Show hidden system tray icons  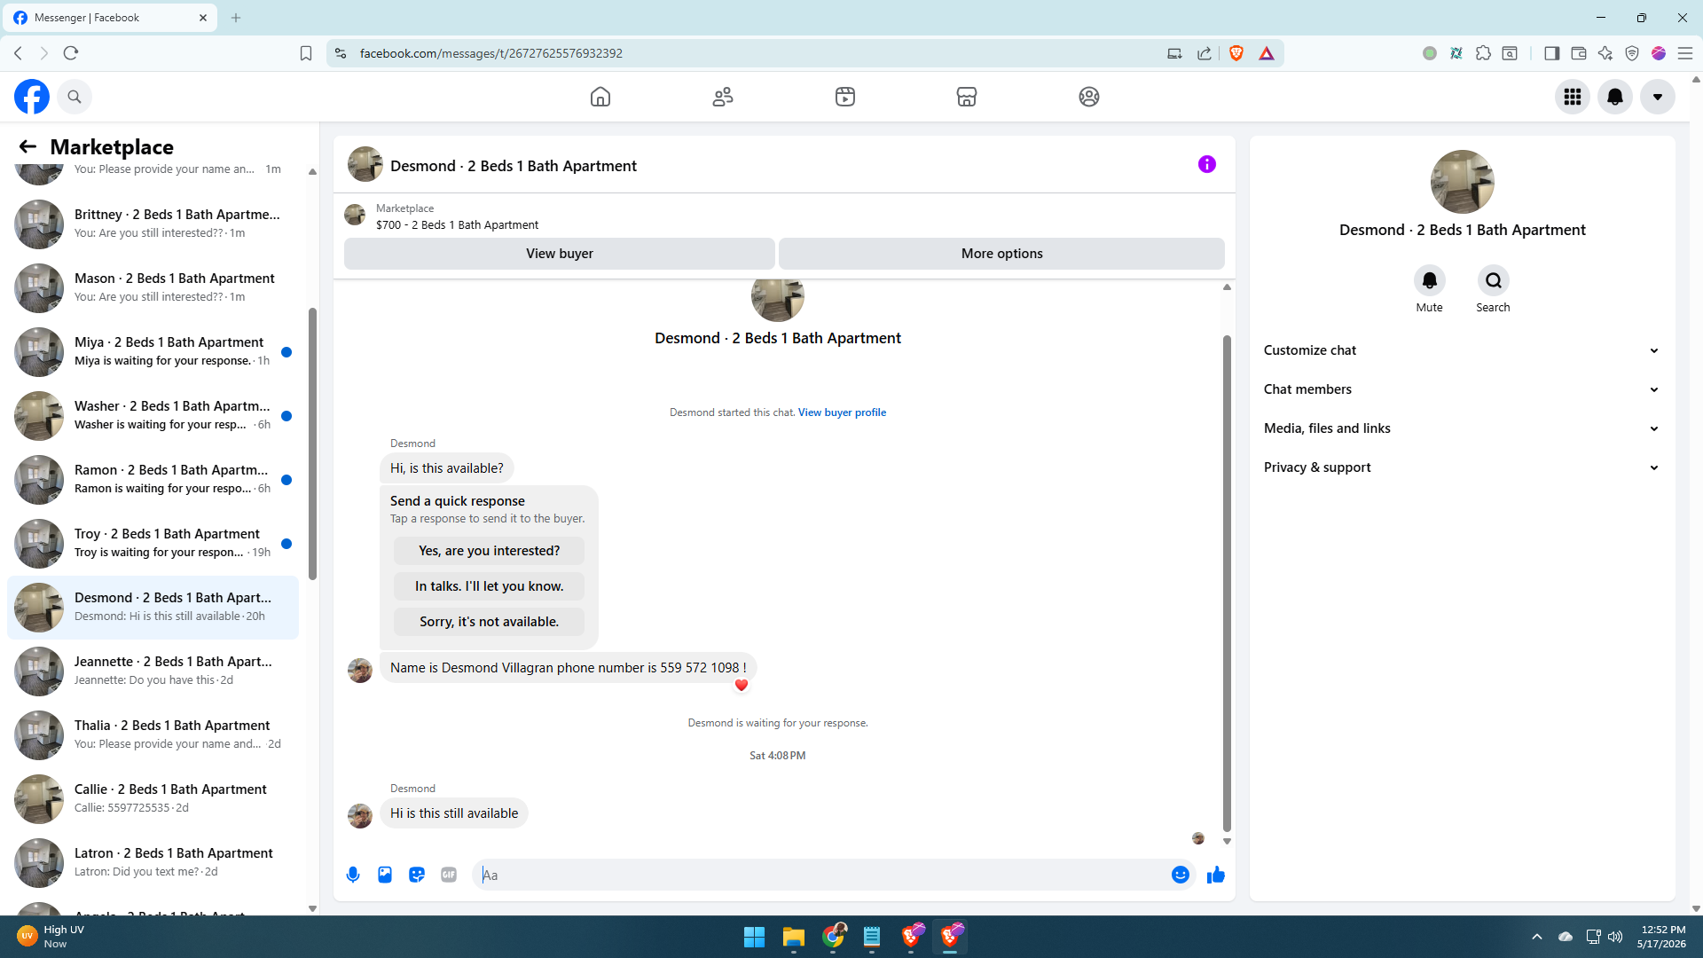1537,937
